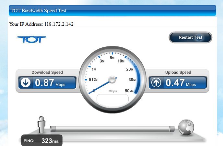The width and height of the screenshot is (223, 146).
Task: Click the 512k mark on gauge
Action: coord(93,80)
